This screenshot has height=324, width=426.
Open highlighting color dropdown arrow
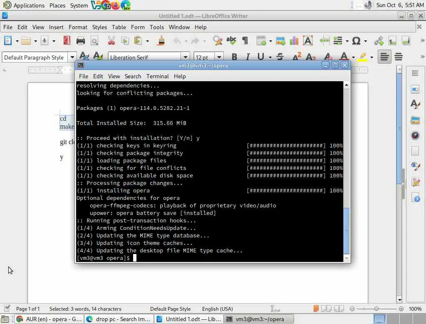[x=372, y=57]
